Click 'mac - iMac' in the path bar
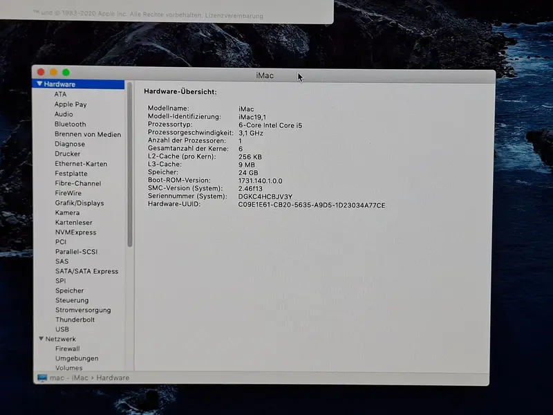This screenshot has height=415, width=553. [68, 378]
